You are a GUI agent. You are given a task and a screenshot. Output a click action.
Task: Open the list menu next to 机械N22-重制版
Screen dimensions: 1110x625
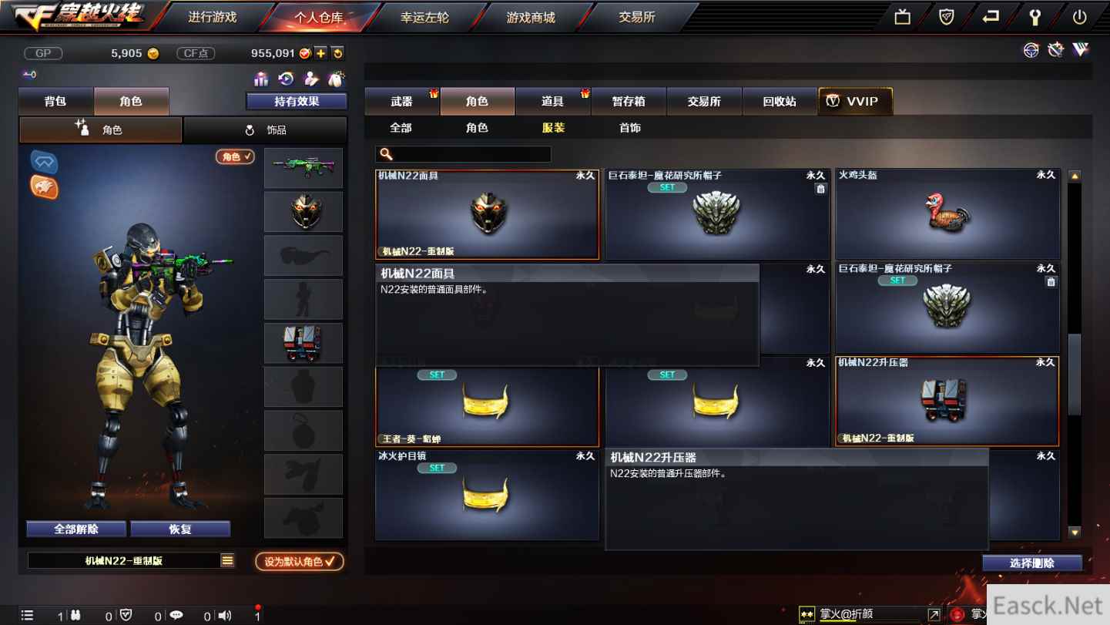click(227, 561)
